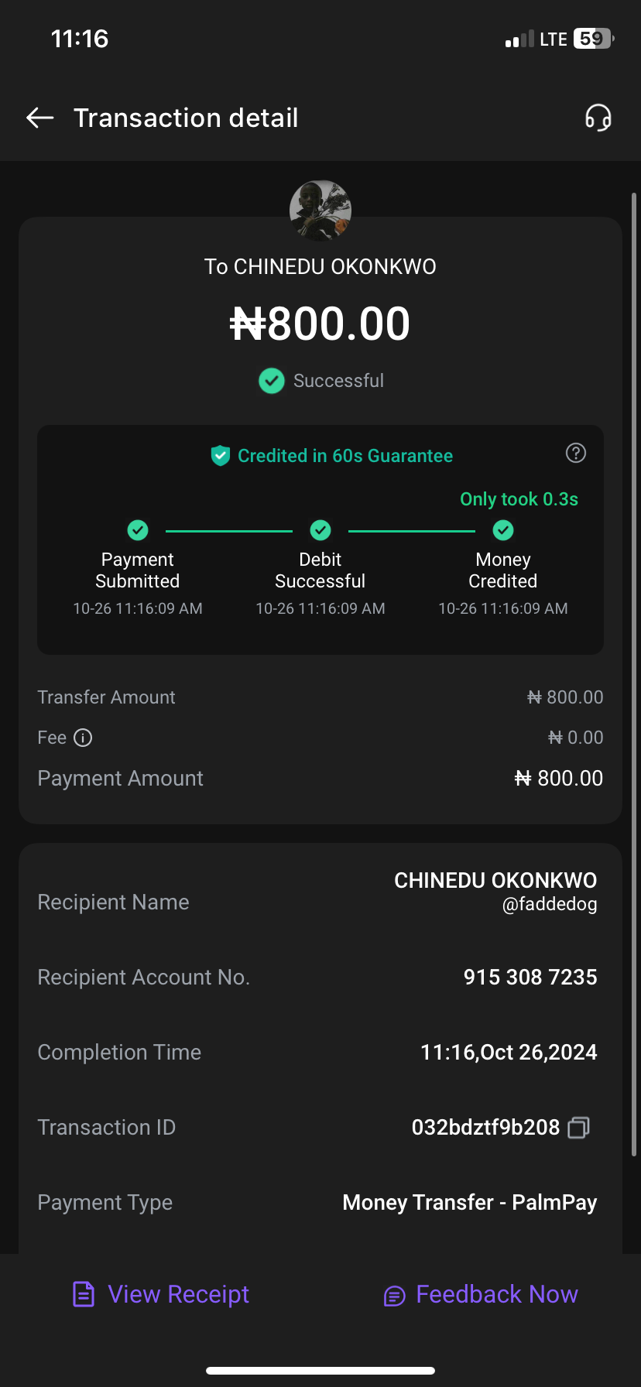Image resolution: width=641 pixels, height=1387 pixels.
Task: Tap the battery indicator in status bar
Action: [593, 39]
